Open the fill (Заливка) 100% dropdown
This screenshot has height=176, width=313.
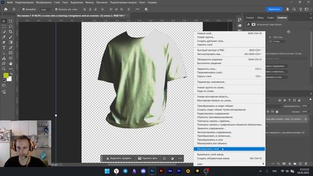tap(310, 112)
